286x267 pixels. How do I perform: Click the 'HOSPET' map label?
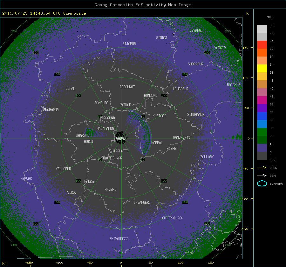(172, 149)
